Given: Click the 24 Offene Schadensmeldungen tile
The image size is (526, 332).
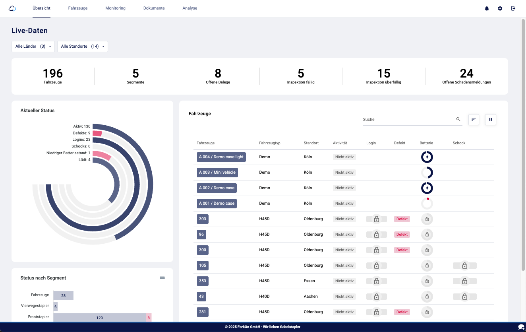Looking at the screenshot, I should coord(466,76).
